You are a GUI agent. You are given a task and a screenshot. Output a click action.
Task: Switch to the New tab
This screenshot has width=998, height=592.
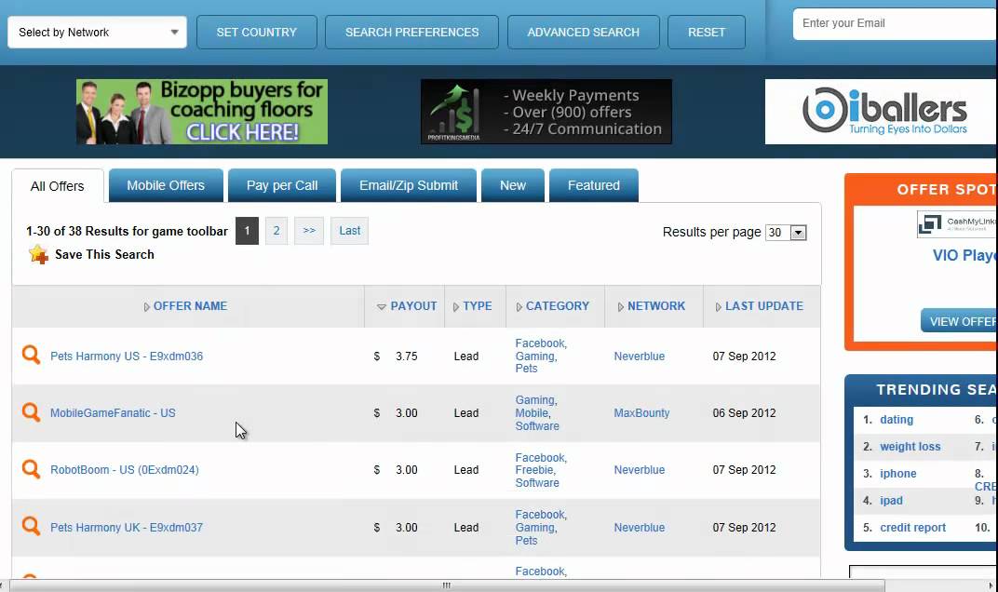(513, 185)
